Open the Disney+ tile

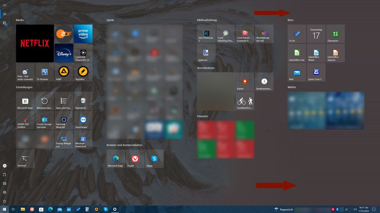pyautogui.click(x=64, y=53)
